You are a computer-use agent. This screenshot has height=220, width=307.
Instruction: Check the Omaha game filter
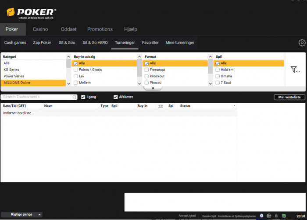(x=218, y=76)
